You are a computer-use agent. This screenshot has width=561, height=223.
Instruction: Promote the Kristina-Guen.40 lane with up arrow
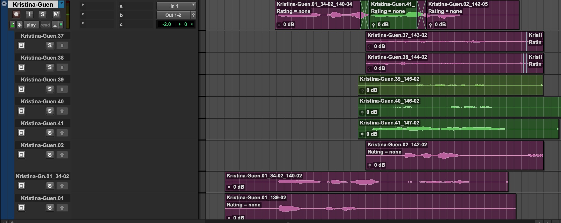pos(62,111)
